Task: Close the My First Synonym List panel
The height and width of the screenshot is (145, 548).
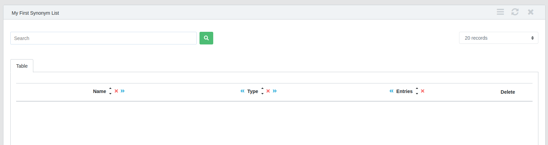Action: (530, 12)
